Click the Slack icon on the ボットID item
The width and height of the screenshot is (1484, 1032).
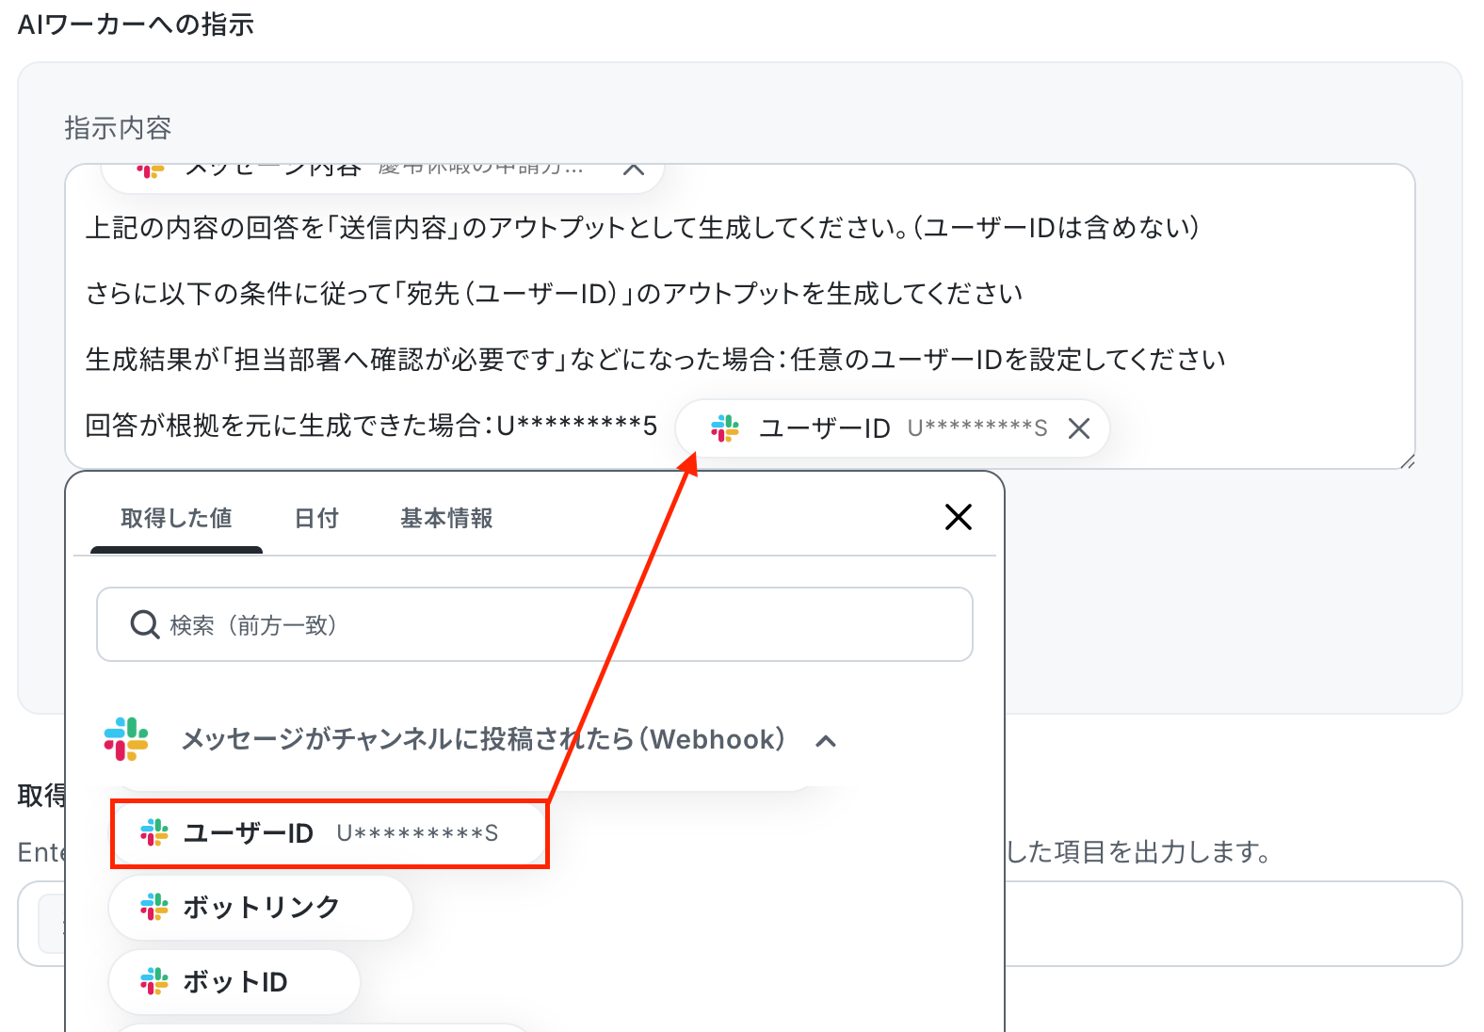coord(154,982)
